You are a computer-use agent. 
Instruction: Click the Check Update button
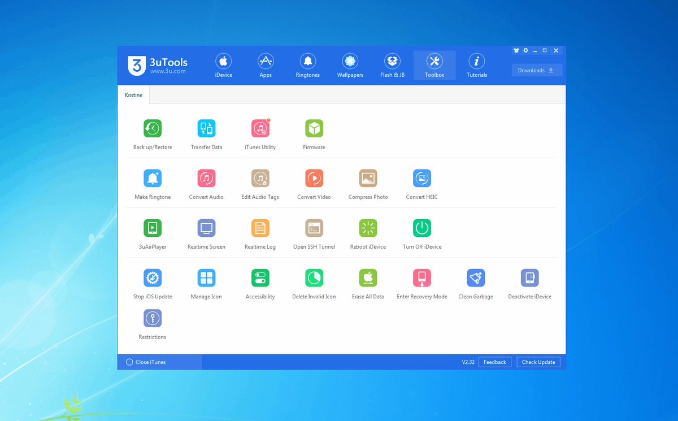pyautogui.click(x=538, y=362)
